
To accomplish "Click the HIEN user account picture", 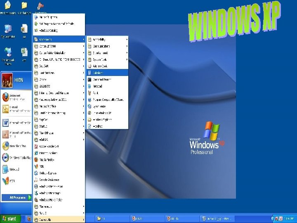I will [x=7, y=80].
